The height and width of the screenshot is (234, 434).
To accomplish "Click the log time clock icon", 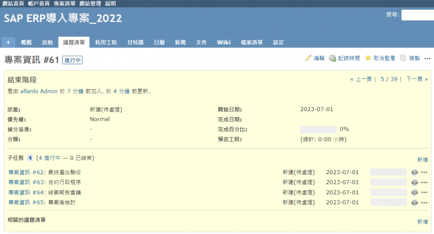I will tap(332, 58).
